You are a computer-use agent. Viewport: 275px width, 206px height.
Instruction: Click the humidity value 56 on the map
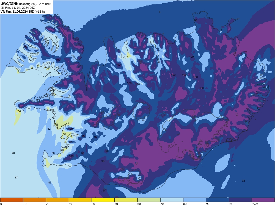coord(19,112)
